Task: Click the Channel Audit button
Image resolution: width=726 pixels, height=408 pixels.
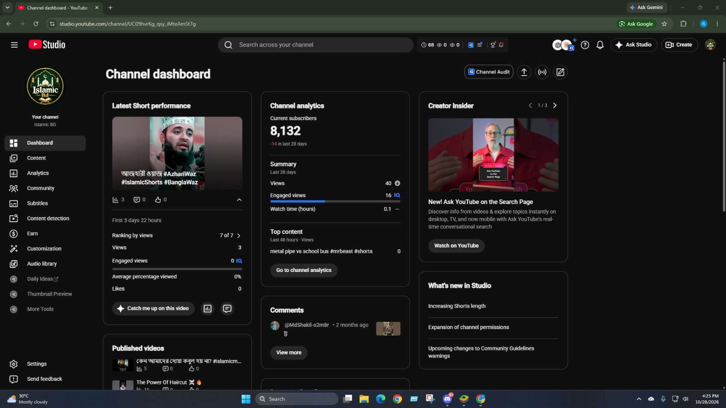Action: (489, 72)
